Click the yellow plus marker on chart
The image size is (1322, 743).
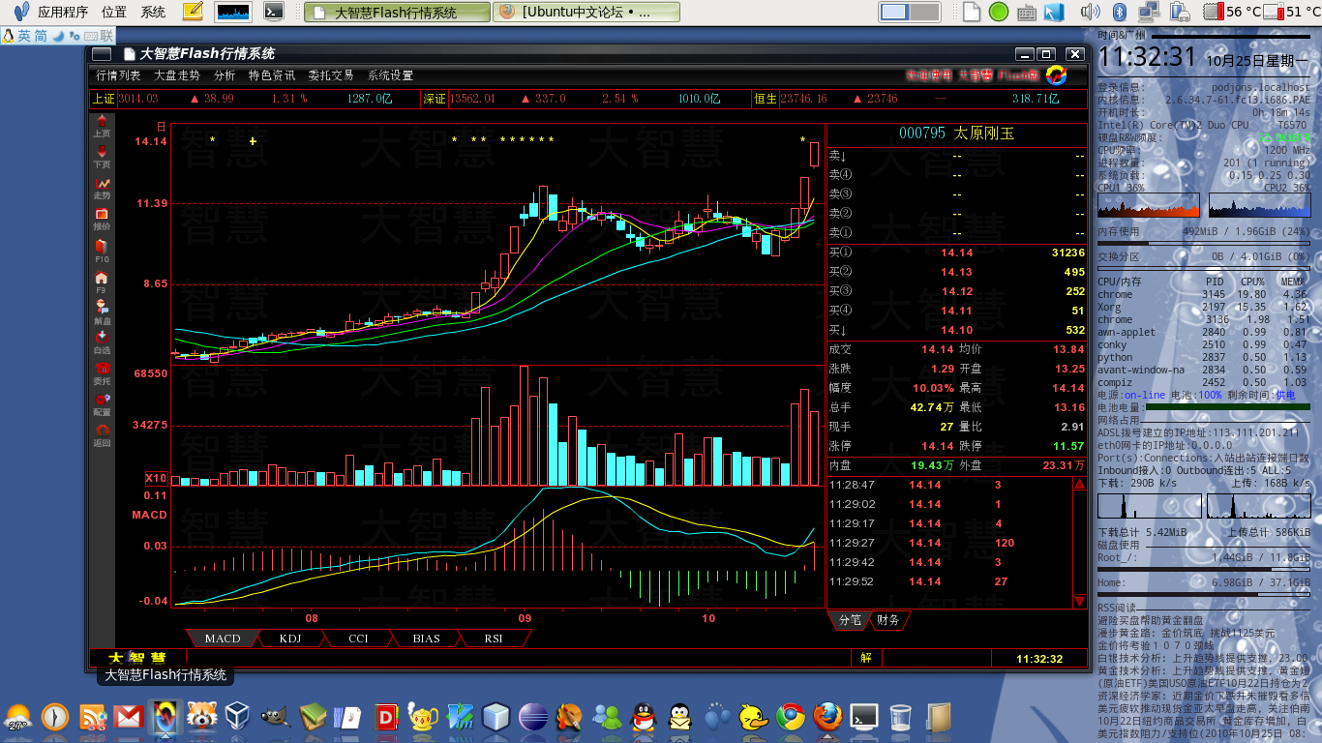point(253,141)
